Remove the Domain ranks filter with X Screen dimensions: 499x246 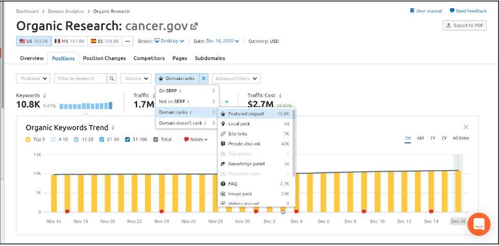[204, 78]
